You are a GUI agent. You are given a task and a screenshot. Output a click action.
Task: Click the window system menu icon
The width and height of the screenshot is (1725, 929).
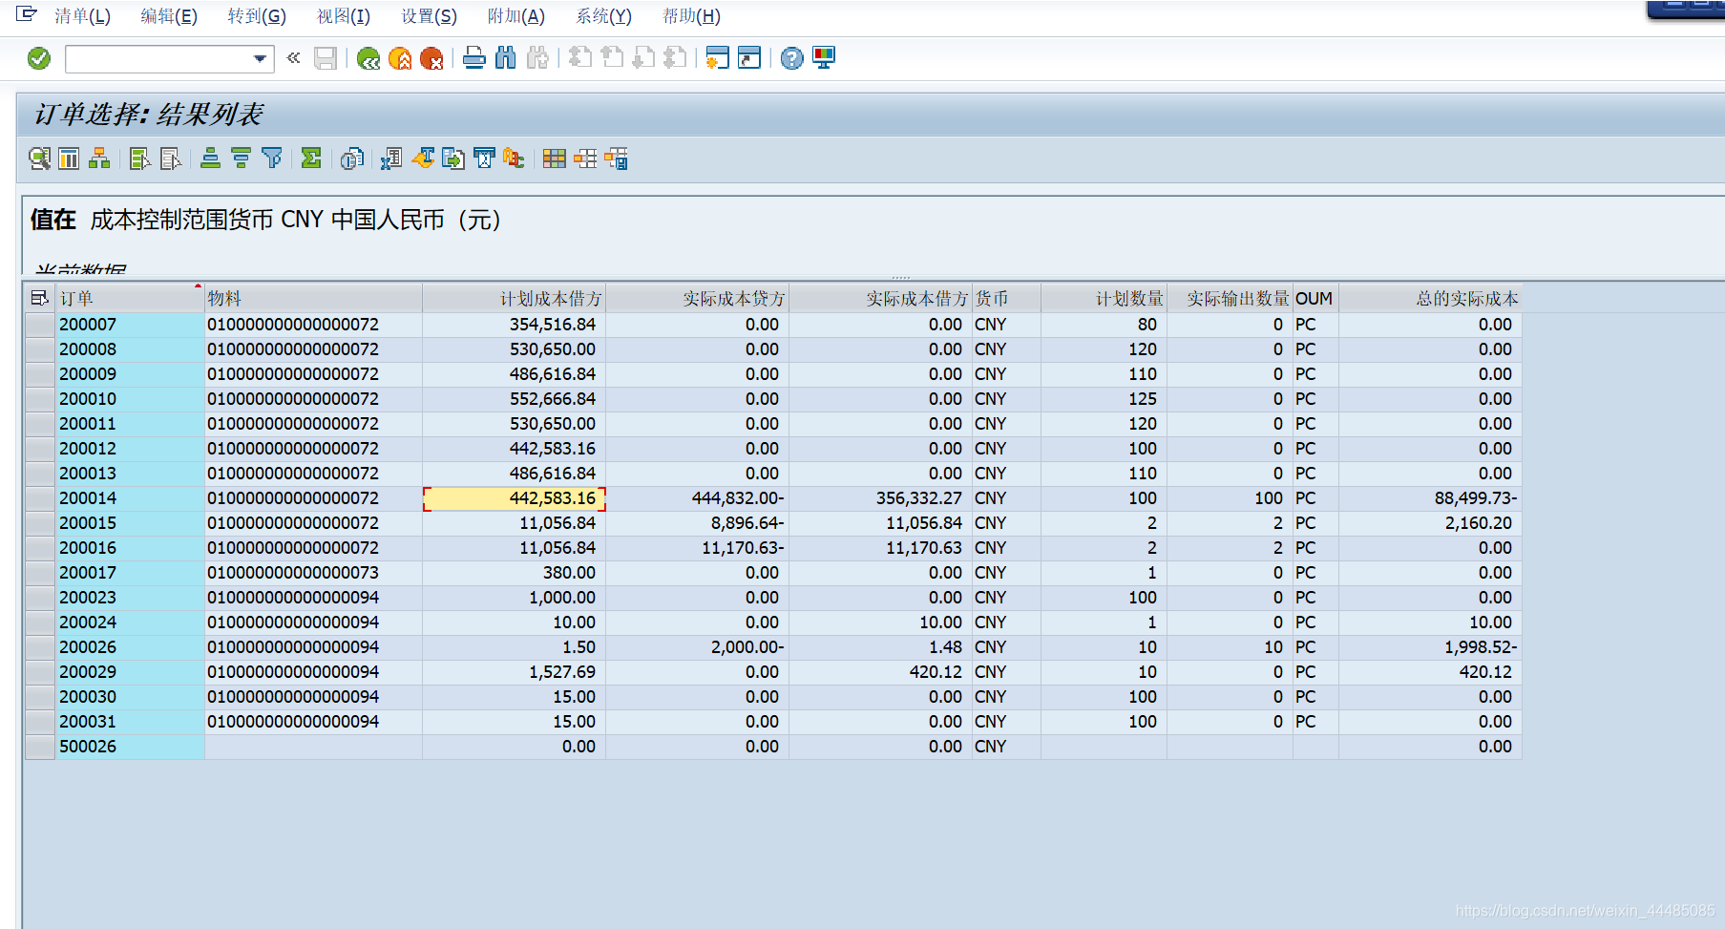tap(26, 14)
